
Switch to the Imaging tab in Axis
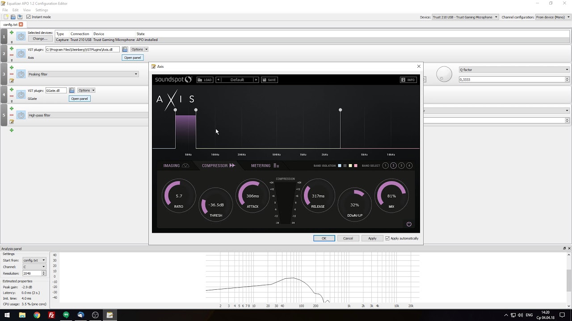pos(176,166)
